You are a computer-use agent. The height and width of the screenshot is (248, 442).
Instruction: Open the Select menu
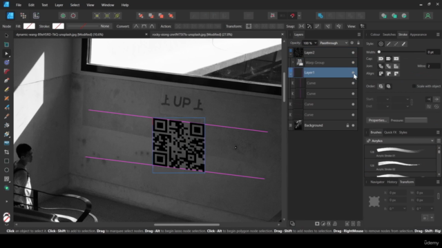point(75,5)
